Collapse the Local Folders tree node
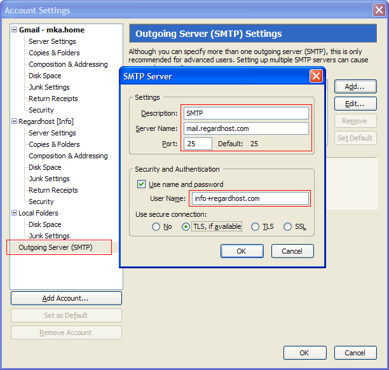Image resolution: width=389 pixels, height=370 pixels. (14, 213)
